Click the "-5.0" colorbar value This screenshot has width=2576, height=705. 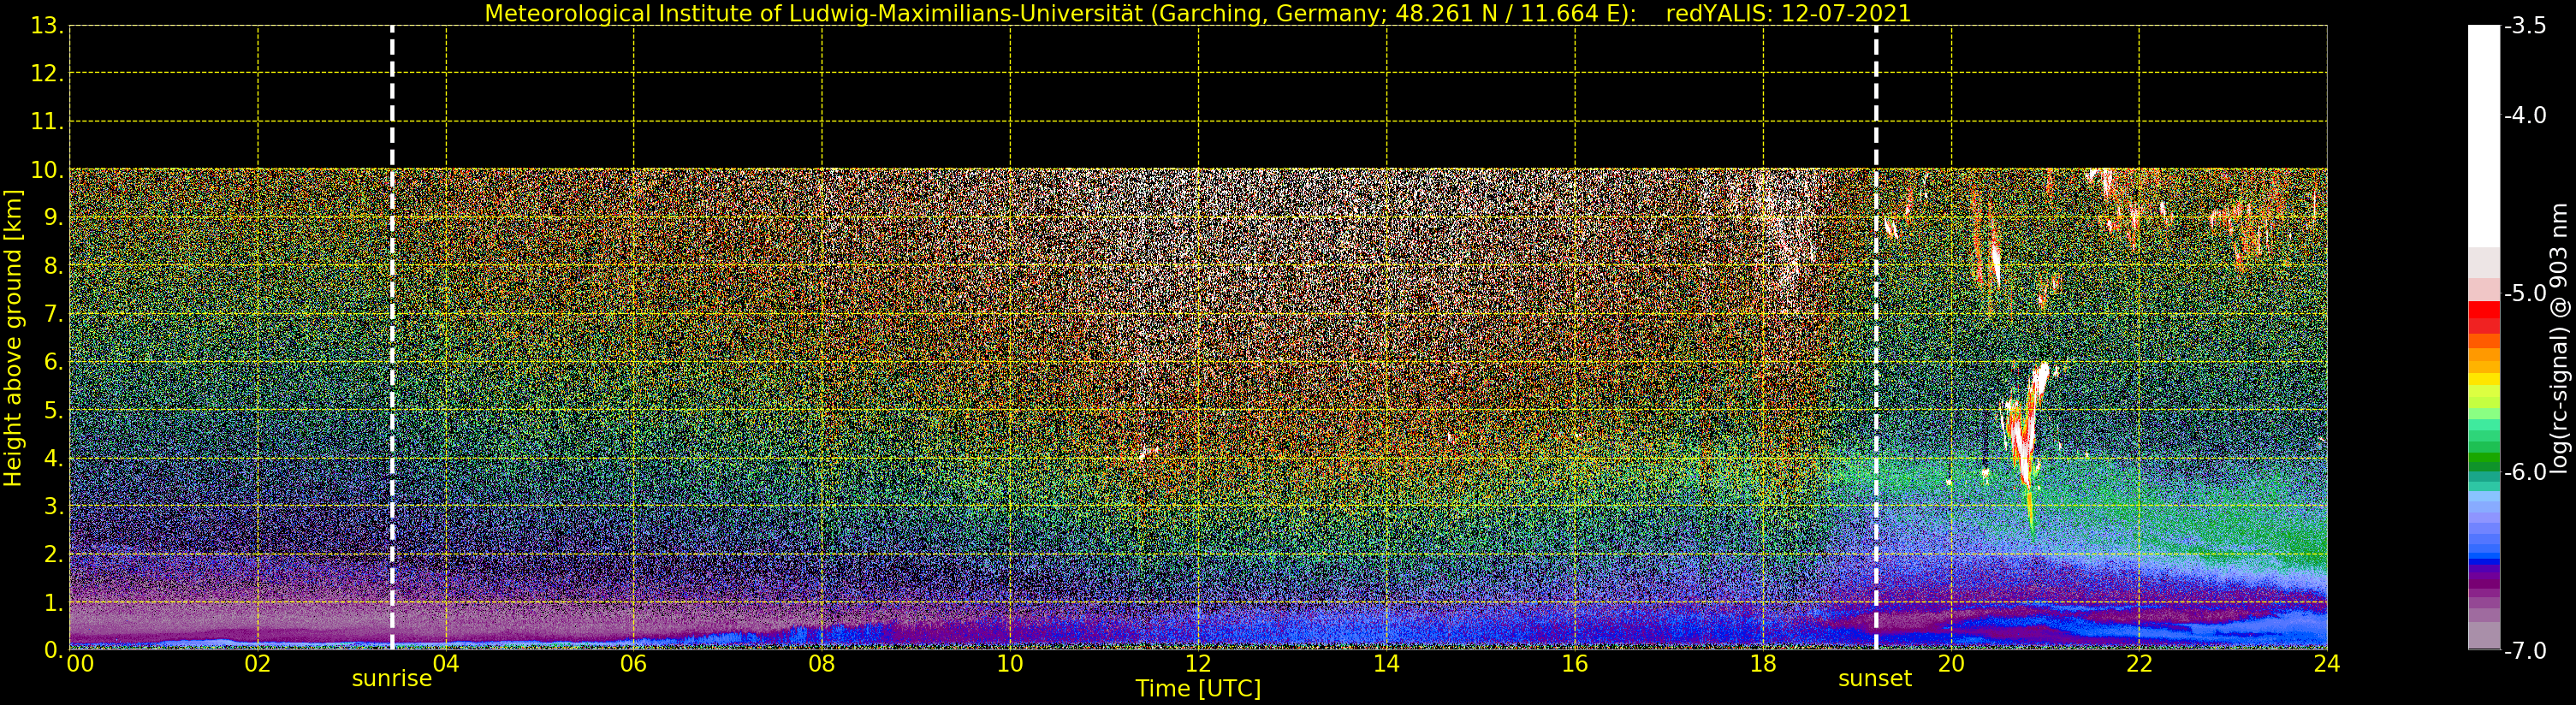point(2525,294)
